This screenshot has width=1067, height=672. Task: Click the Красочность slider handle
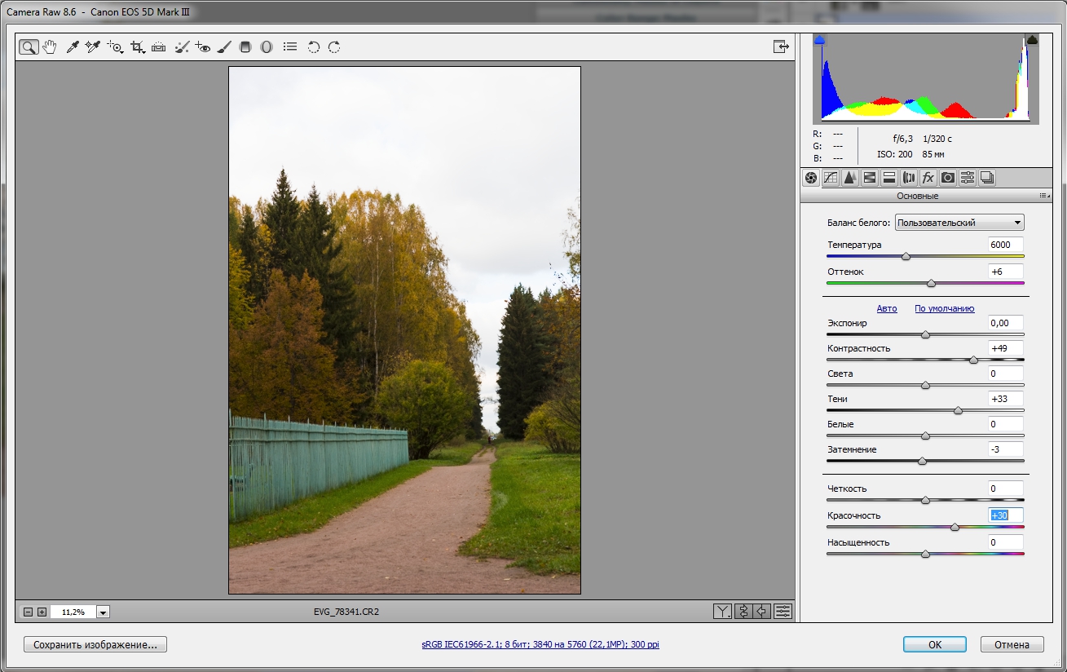pyautogui.click(x=955, y=527)
